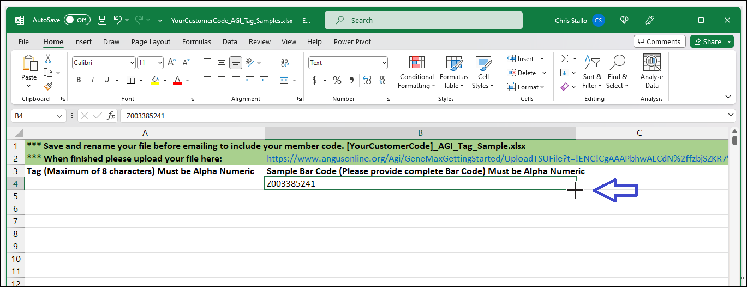Toggle the AutoSave switch

[77, 20]
